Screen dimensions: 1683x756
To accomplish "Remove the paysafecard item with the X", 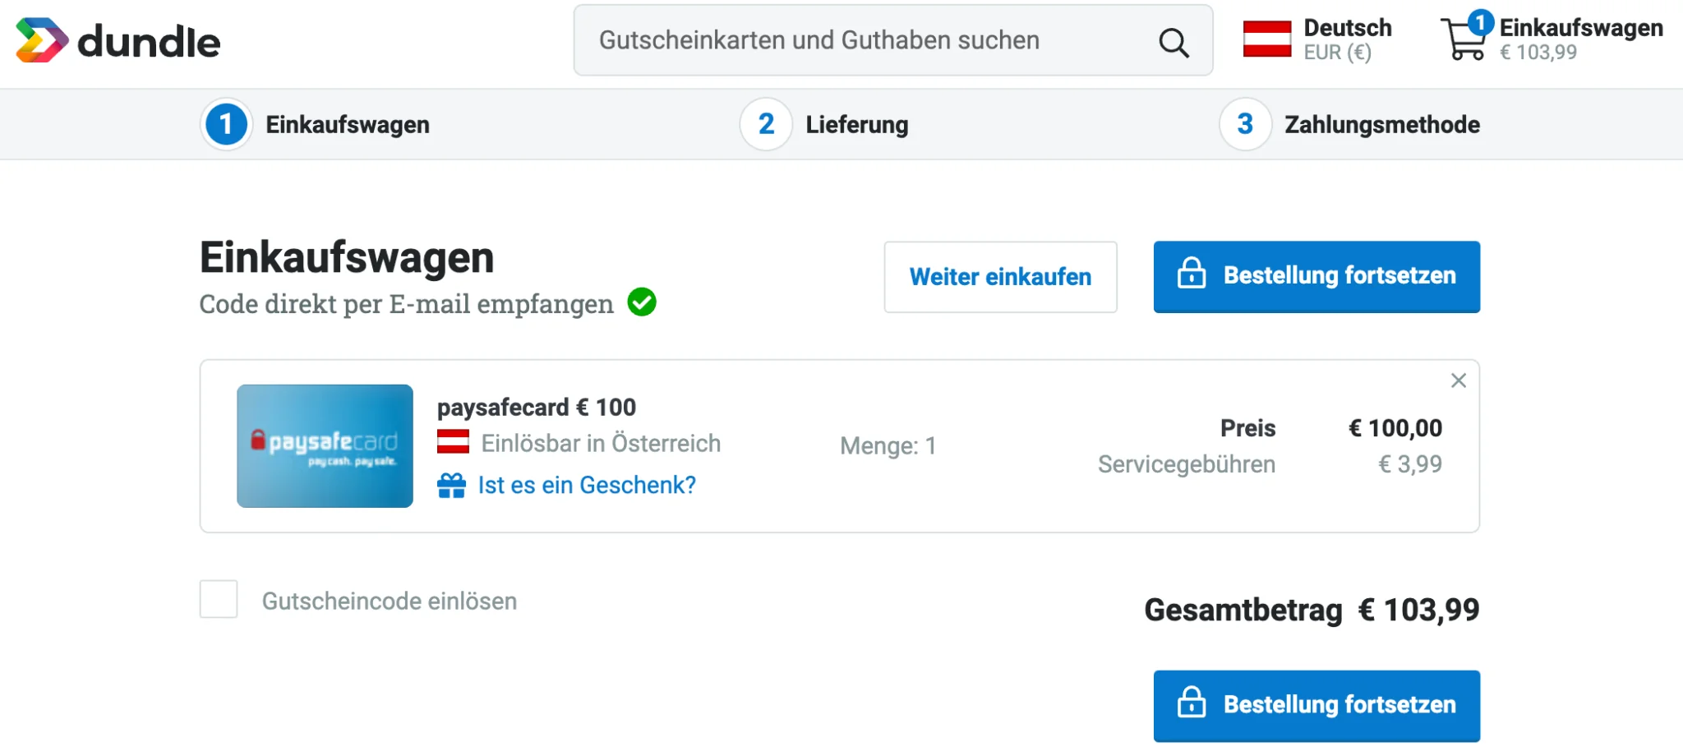I will pos(1459,380).
